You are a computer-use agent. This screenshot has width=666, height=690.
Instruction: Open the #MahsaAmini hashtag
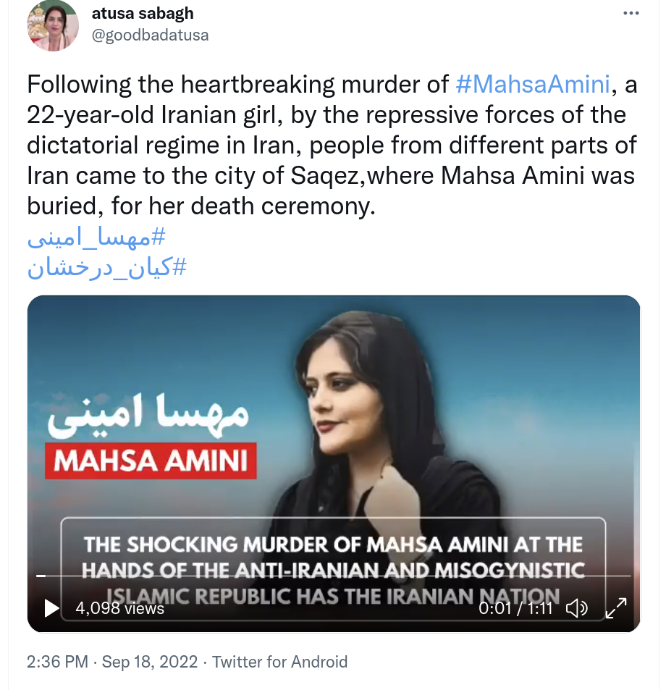533,84
